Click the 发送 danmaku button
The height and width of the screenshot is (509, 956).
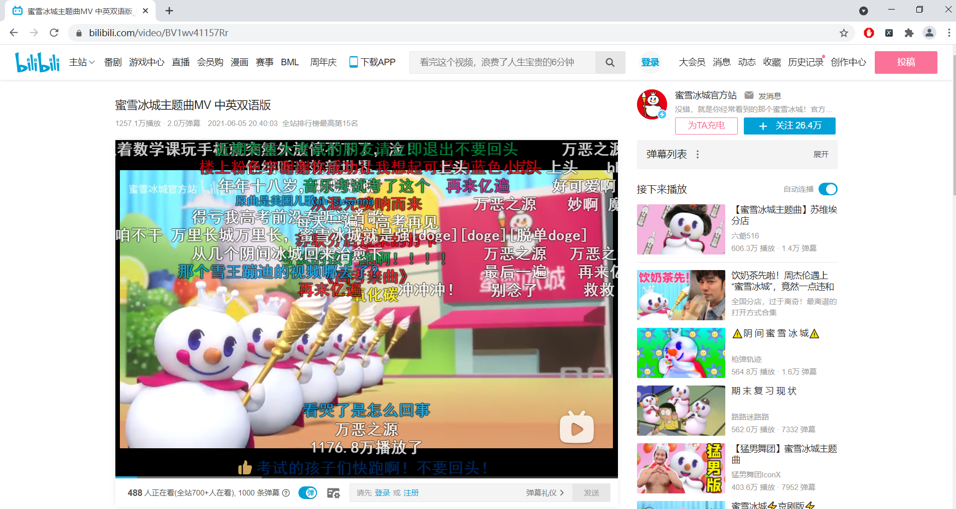pyautogui.click(x=591, y=493)
